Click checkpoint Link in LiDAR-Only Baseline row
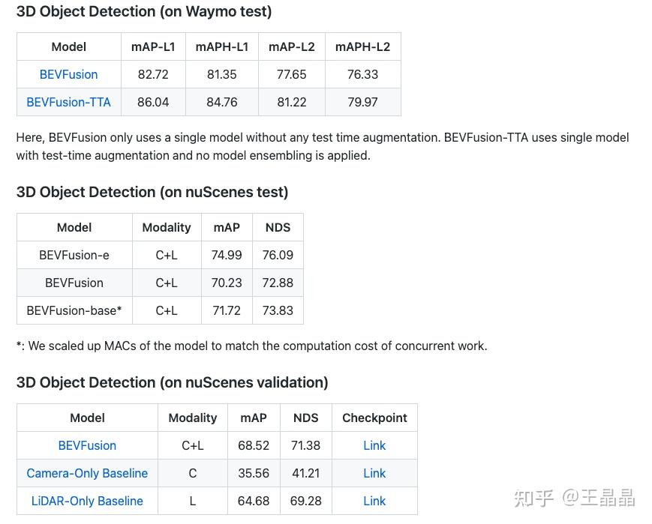 pos(374,501)
